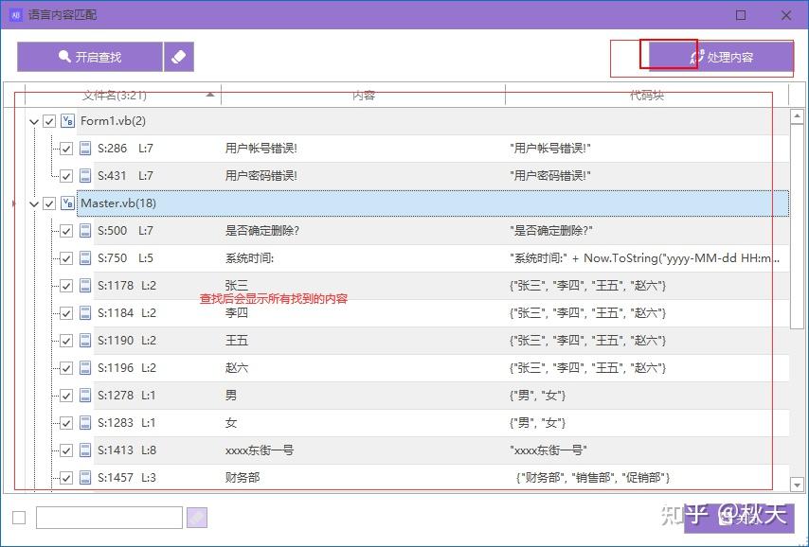
Task: Toggle checkbox for row S:1178 张三
Action: (66, 286)
